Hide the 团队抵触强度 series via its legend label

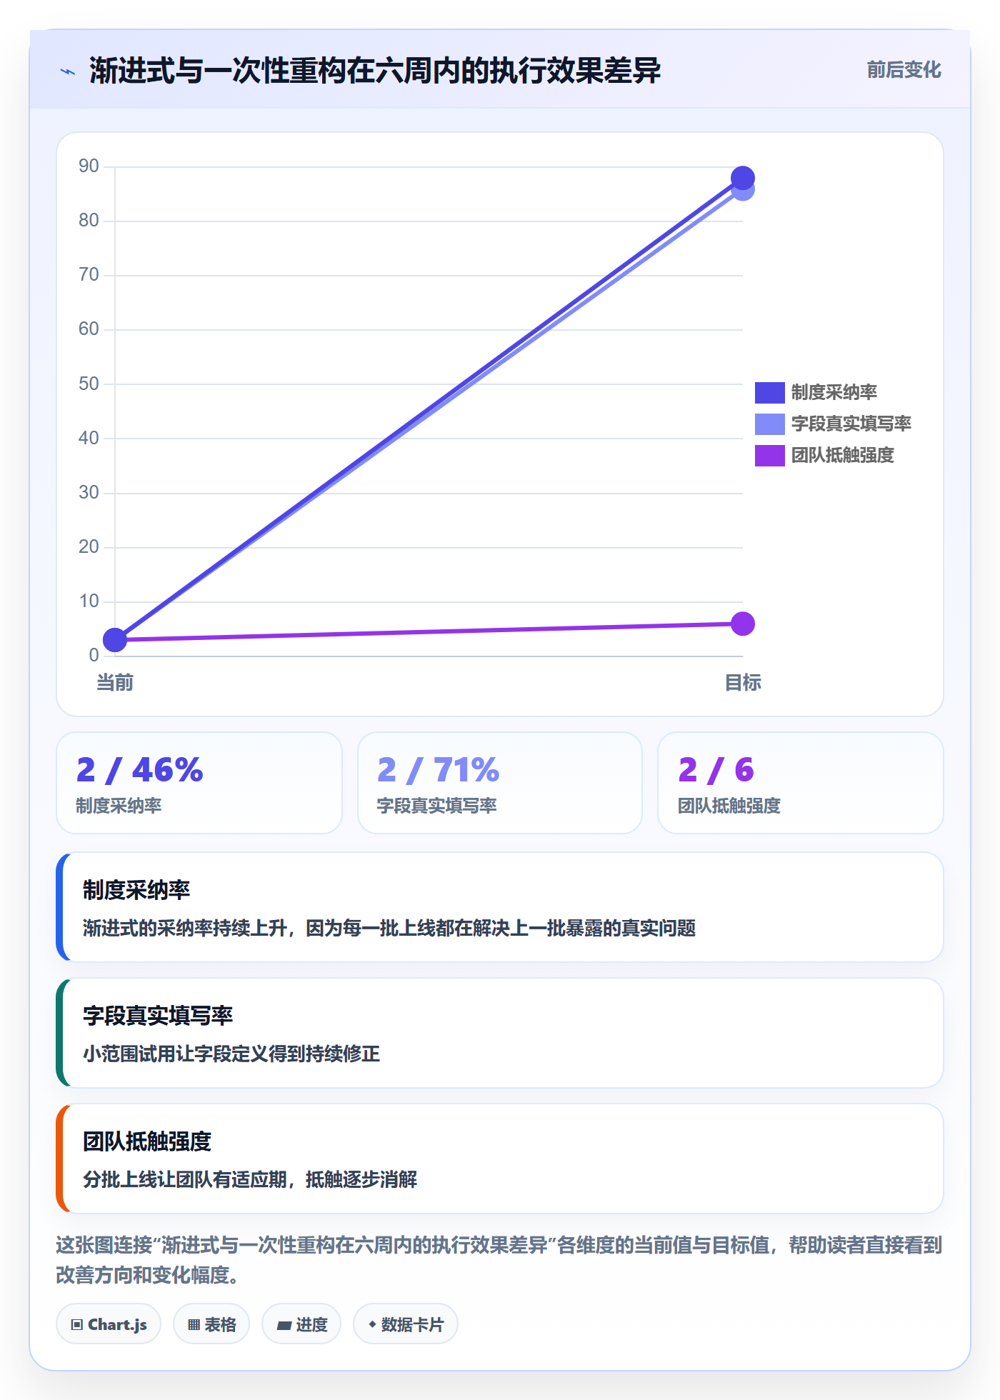(x=843, y=456)
